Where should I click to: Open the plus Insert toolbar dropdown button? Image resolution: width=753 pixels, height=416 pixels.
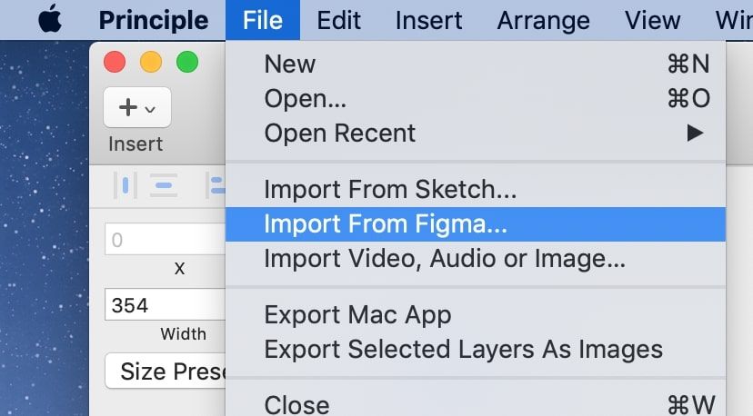[x=136, y=108]
